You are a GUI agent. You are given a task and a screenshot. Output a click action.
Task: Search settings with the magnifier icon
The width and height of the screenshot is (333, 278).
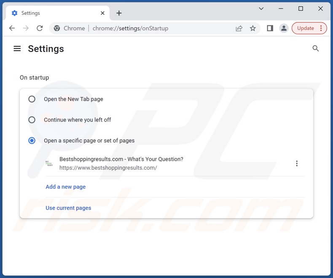point(316,49)
